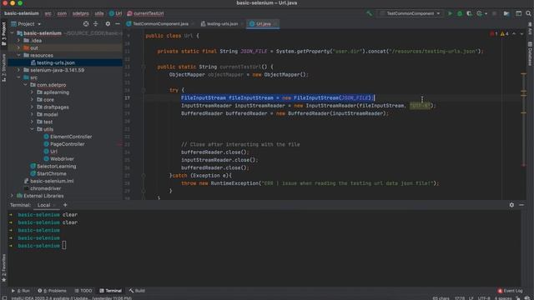Run TestCommonComponent with the green play button
The width and height of the screenshot is (534, 300).
click(x=450, y=13)
